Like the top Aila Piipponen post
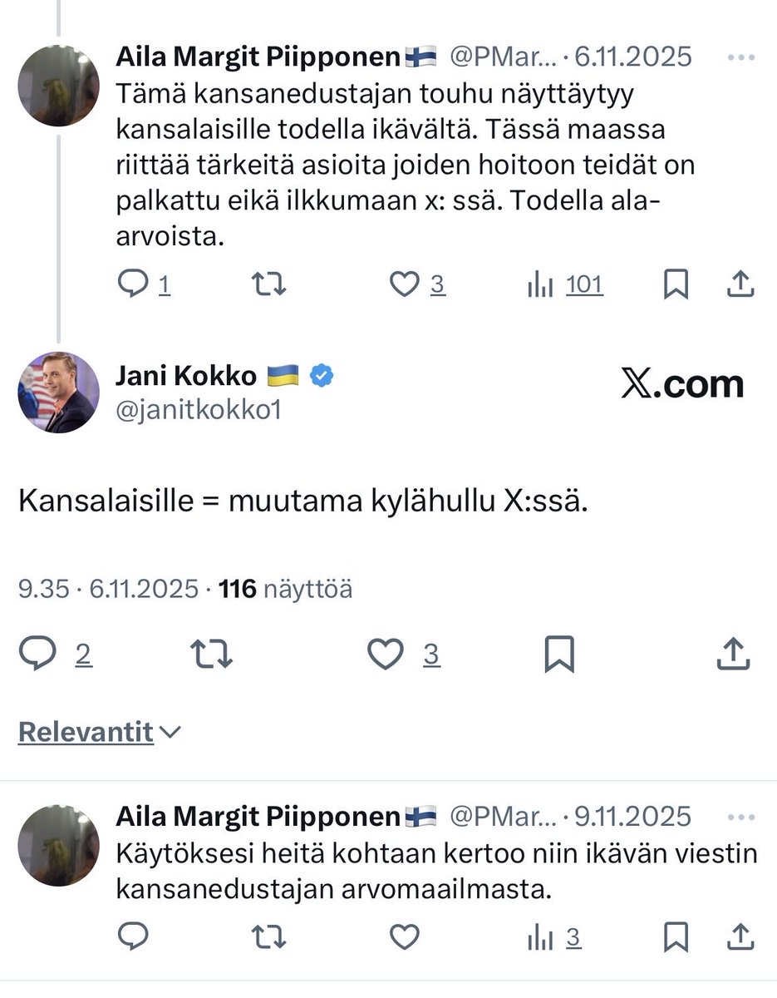This screenshot has height=998, width=777. [405, 285]
